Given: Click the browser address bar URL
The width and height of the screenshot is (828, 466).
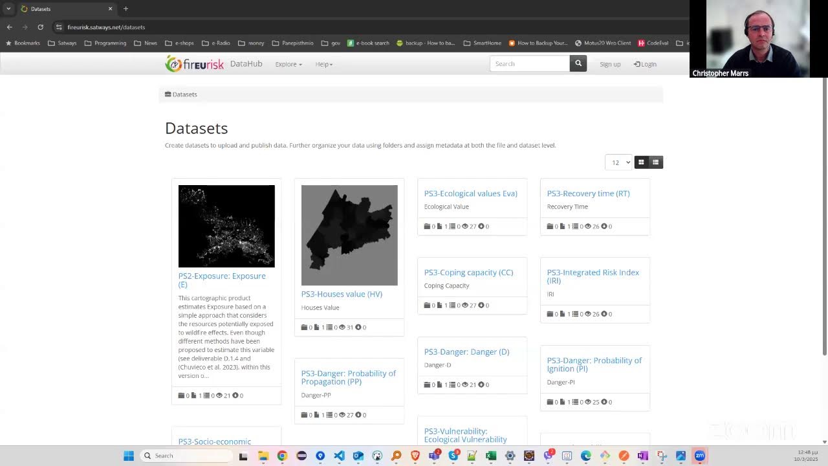Looking at the screenshot, I should (106, 27).
